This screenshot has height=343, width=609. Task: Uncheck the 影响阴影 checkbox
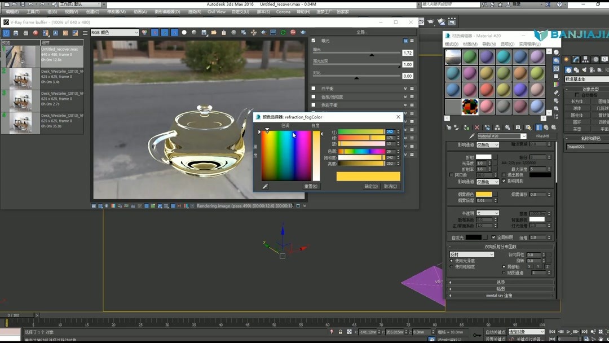(504, 181)
